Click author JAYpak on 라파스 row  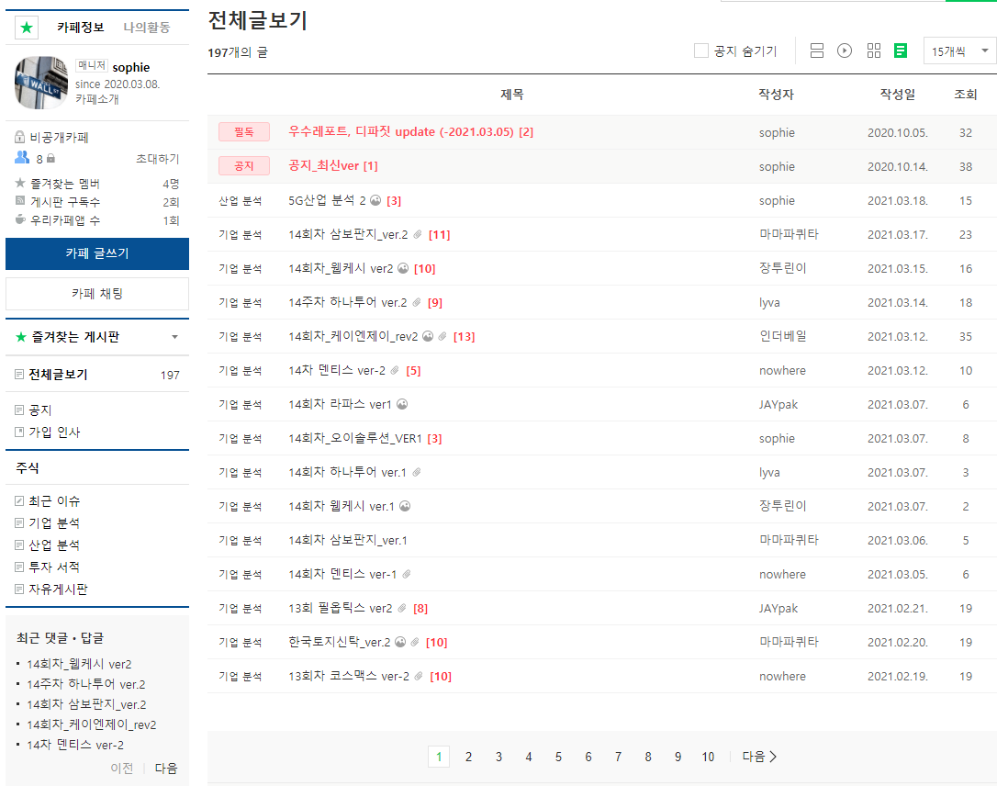tap(778, 405)
